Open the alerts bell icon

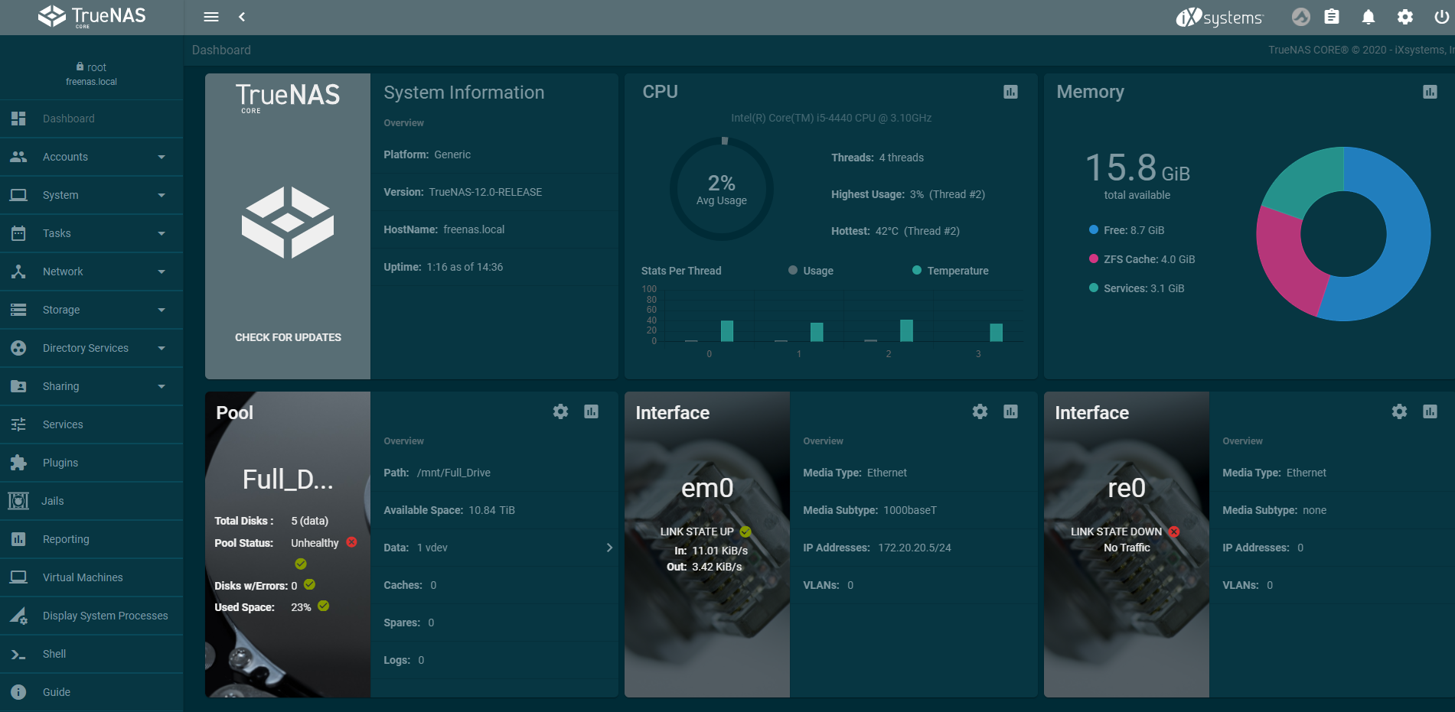[1369, 17]
